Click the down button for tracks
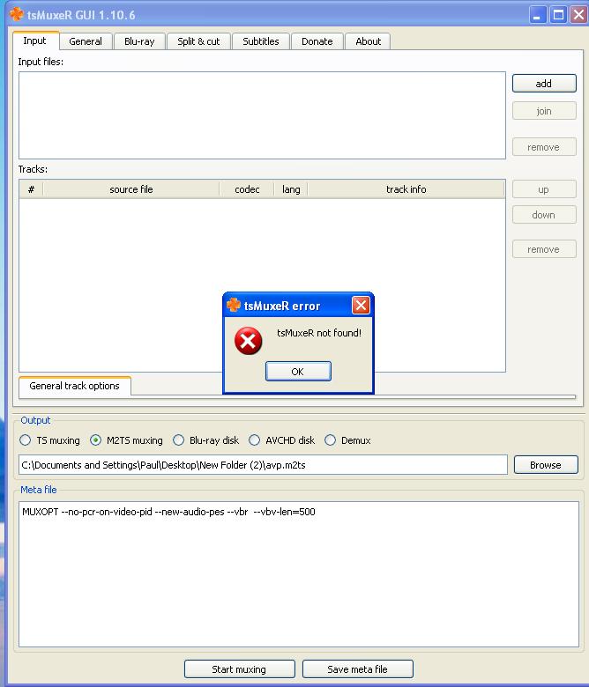 coord(544,215)
